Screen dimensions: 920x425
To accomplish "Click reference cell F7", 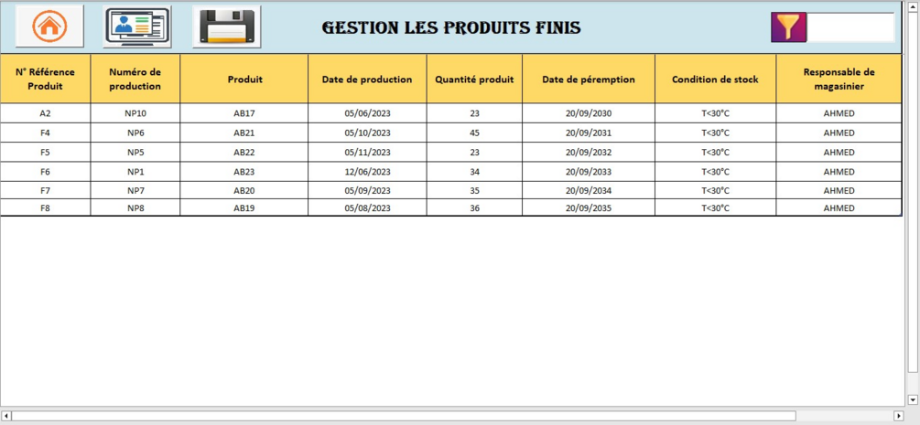I will pyautogui.click(x=45, y=190).
